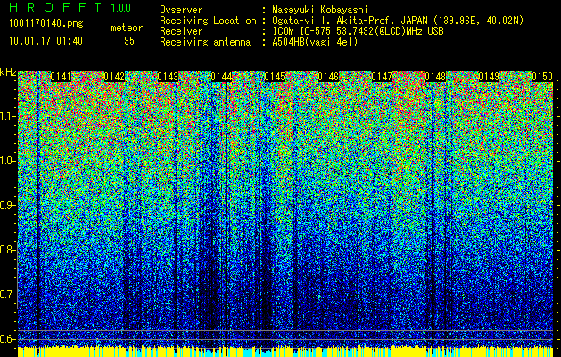
Task: Select the antenna value A504HB(yagi 4el)
Action: pos(315,42)
